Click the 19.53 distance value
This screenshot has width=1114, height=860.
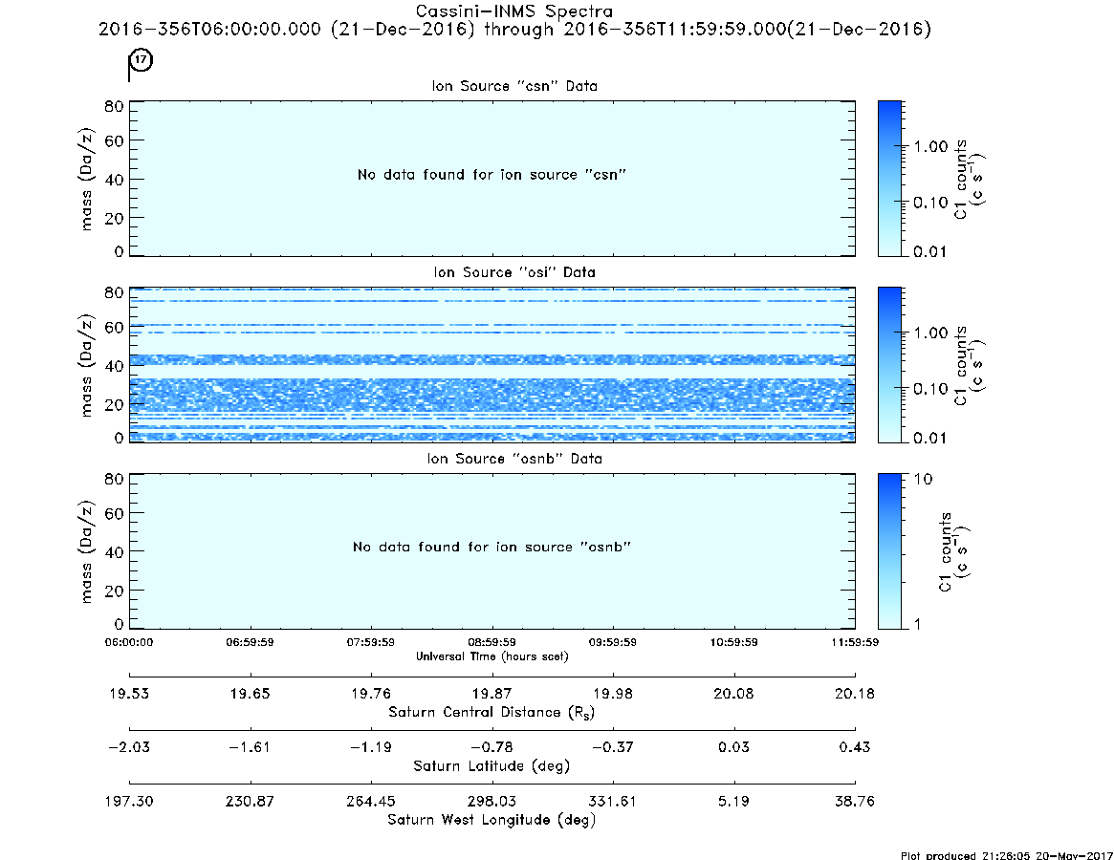tap(129, 694)
